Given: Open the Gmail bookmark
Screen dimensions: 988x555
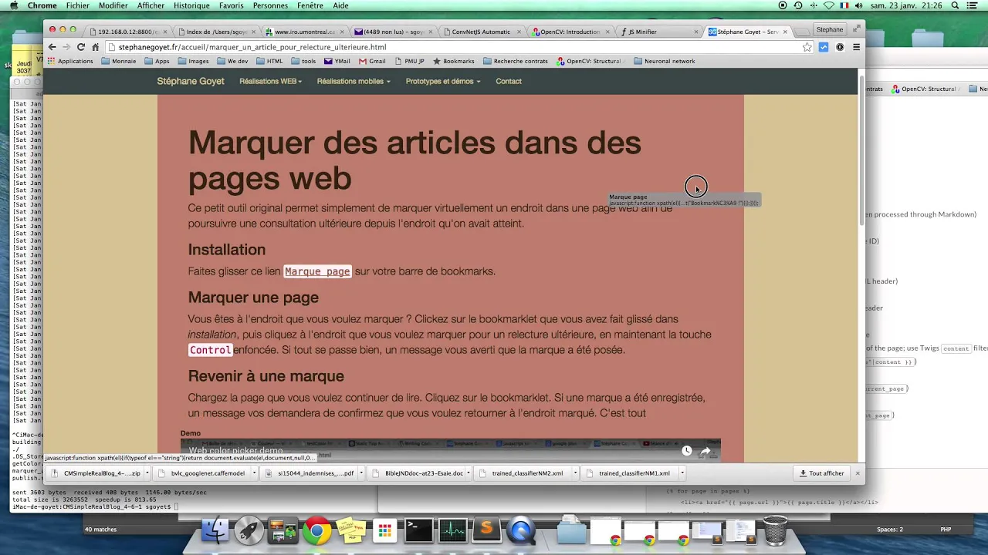Looking at the screenshot, I should pos(372,61).
